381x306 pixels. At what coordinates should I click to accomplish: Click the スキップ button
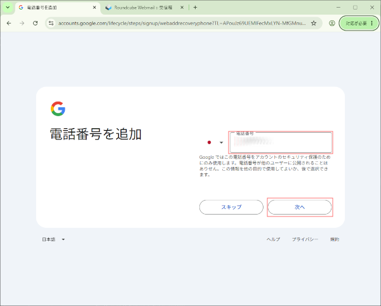[231, 207]
